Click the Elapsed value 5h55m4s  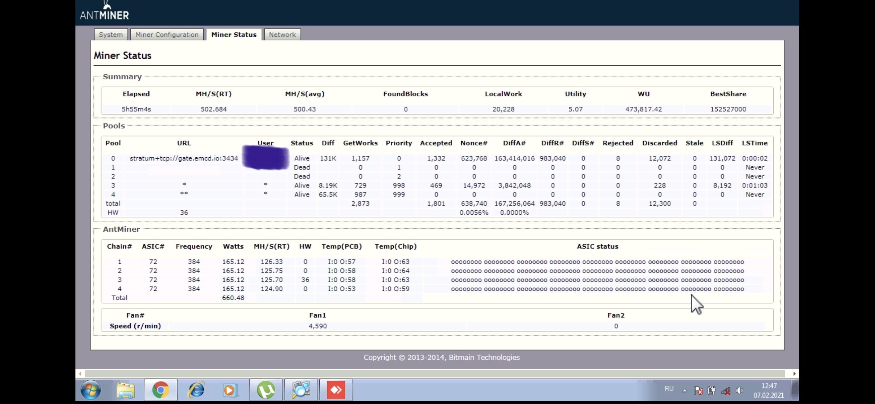coord(136,109)
